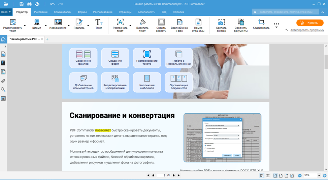
Task: Go to the home screen icon
Action: pos(3,39)
